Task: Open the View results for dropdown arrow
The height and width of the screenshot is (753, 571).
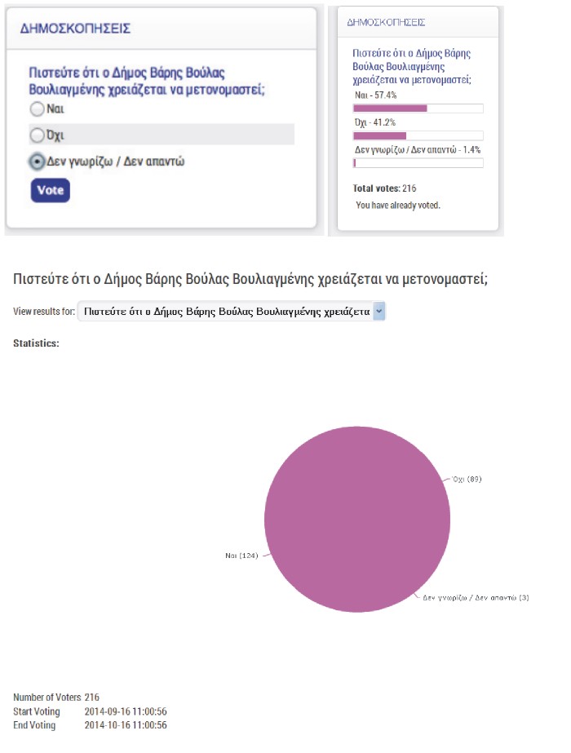Action: point(379,311)
